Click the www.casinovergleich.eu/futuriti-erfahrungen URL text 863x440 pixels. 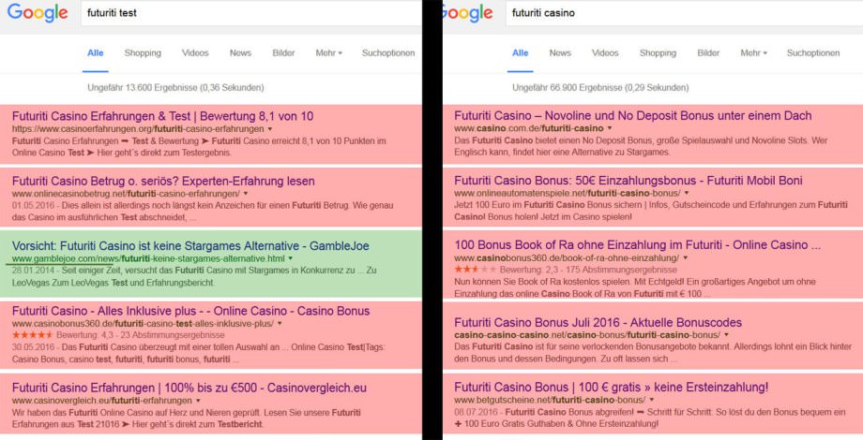102,401
